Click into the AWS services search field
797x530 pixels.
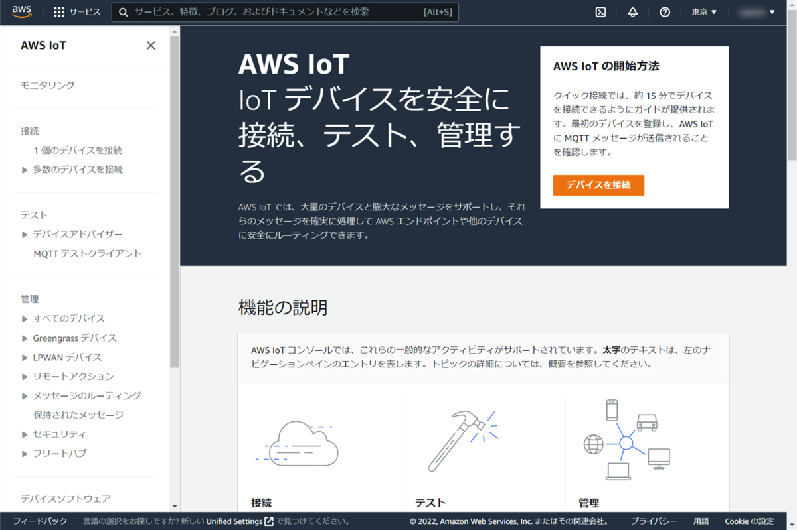tap(285, 12)
